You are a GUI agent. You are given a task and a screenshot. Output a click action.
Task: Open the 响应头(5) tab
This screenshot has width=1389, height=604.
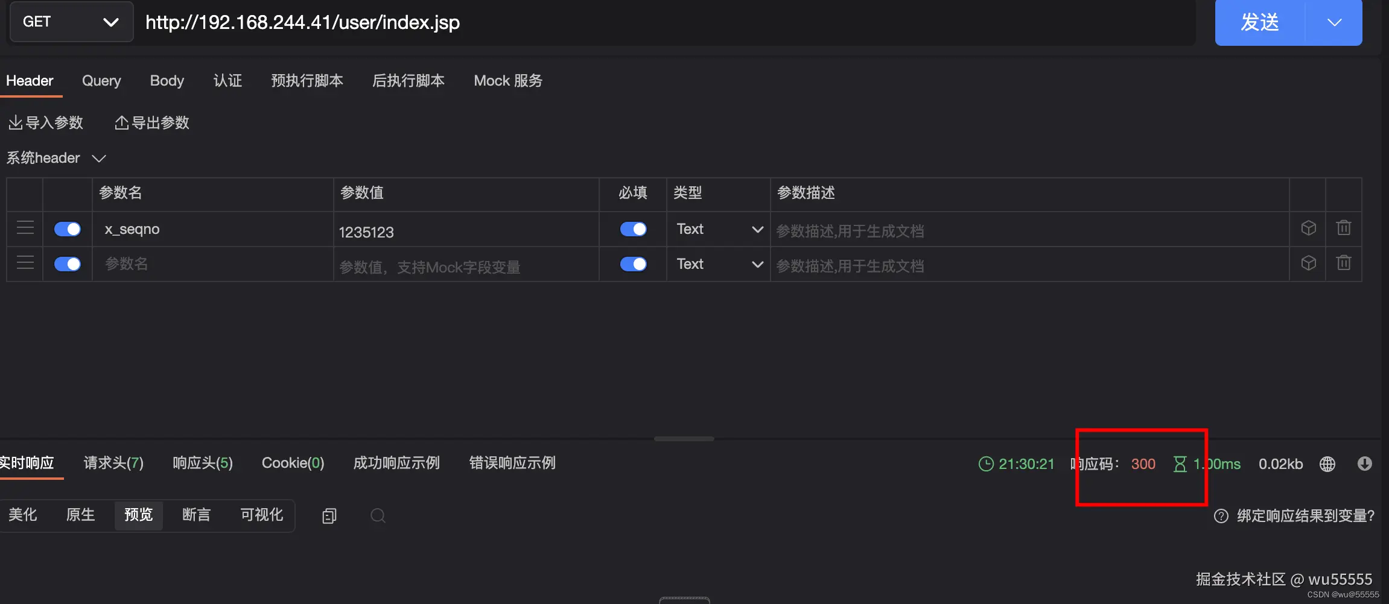pyautogui.click(x=202, y=462)
